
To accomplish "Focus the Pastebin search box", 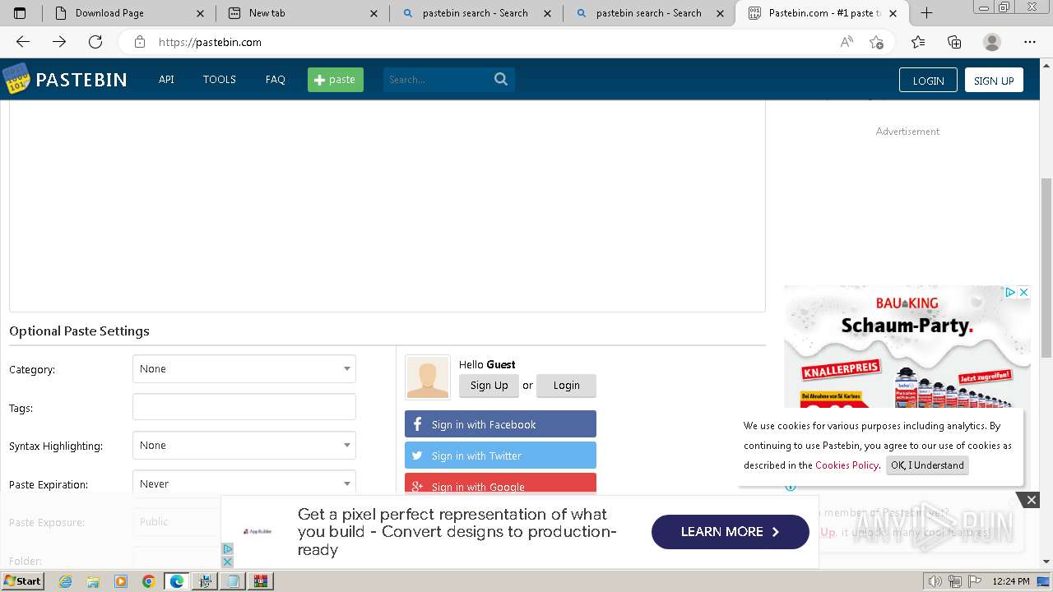I will click(x=438, y=80).
